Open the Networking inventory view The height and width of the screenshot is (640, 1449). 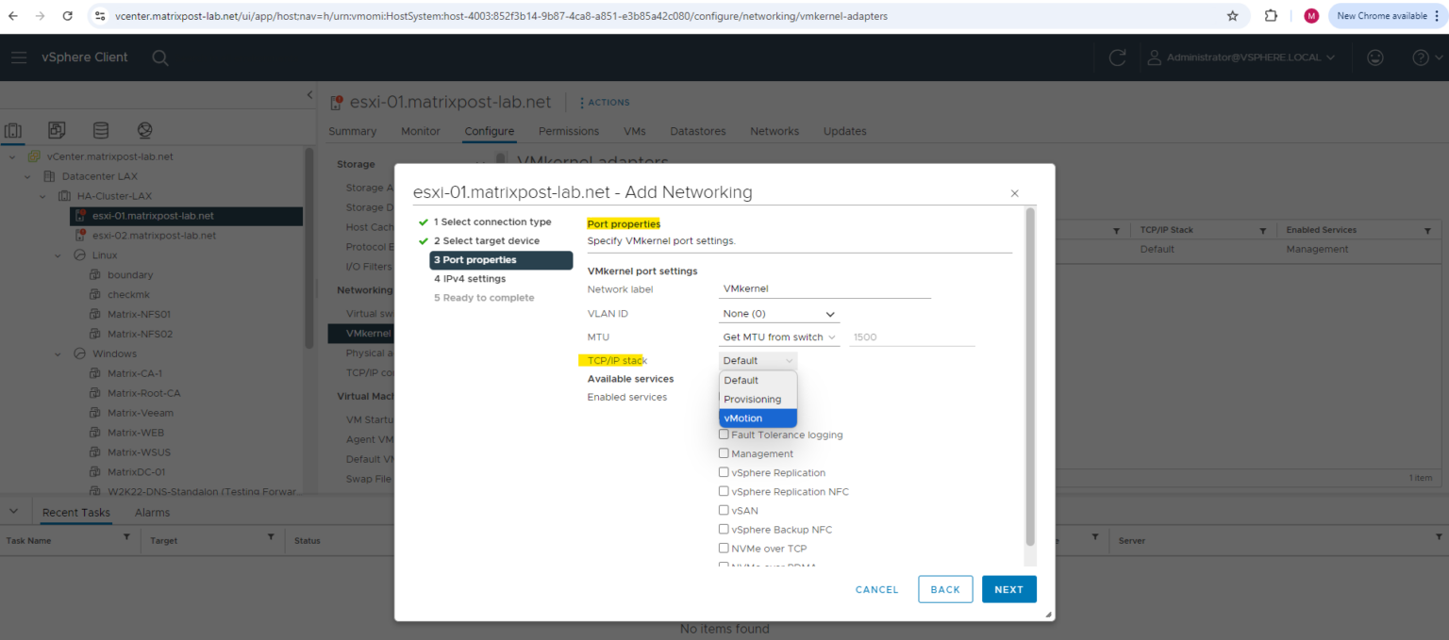click(x=144, y=130)
